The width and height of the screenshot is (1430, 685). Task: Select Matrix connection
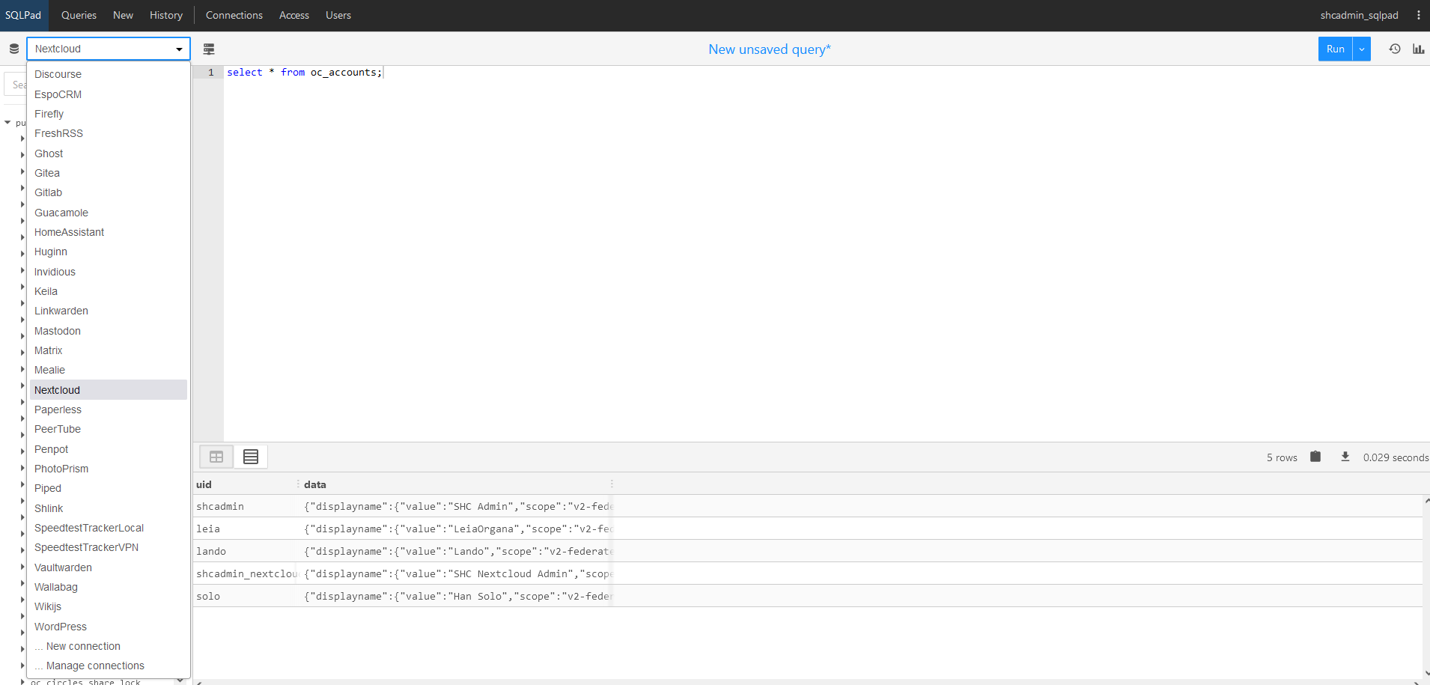[x=109, y=350]
